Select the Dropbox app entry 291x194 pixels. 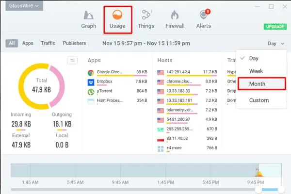117,82
